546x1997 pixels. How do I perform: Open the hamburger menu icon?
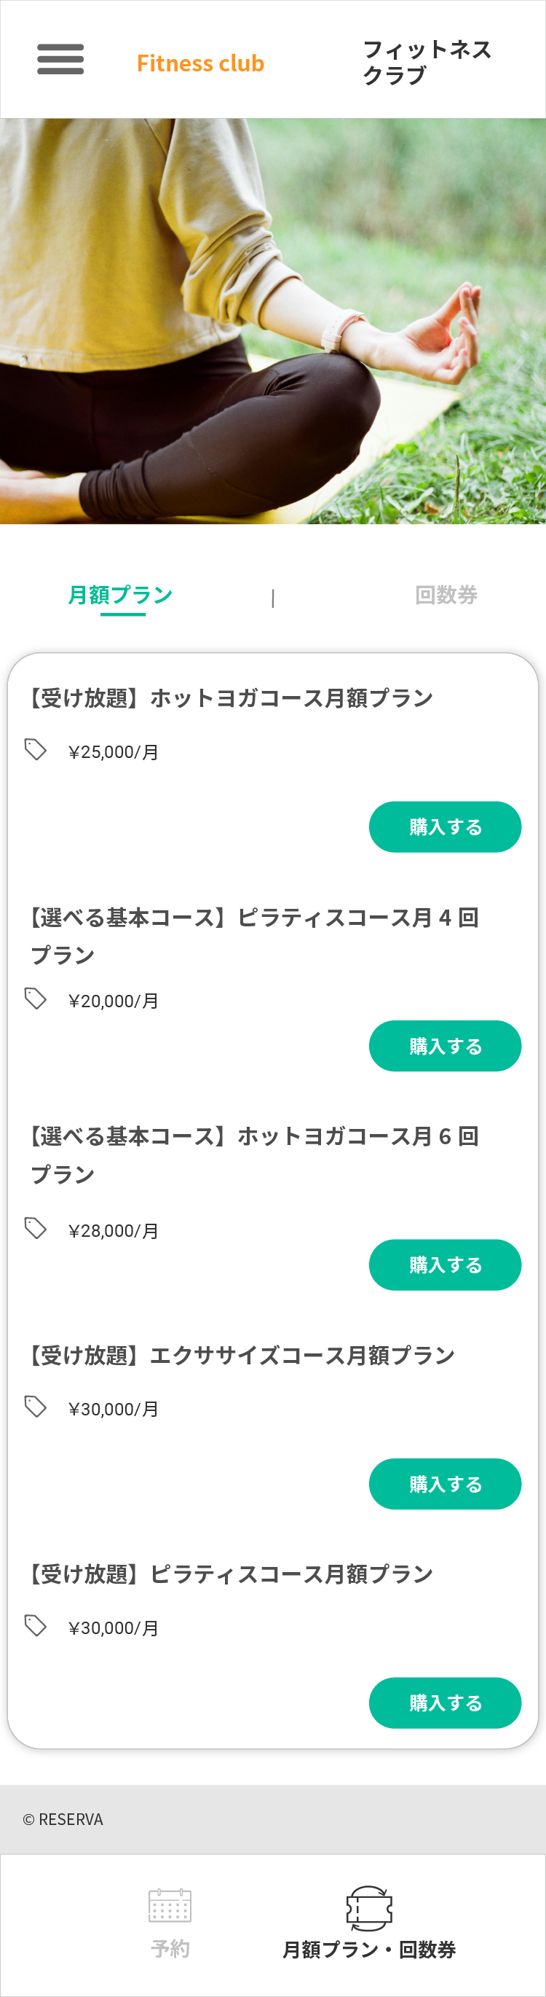(x=60, y=60)
